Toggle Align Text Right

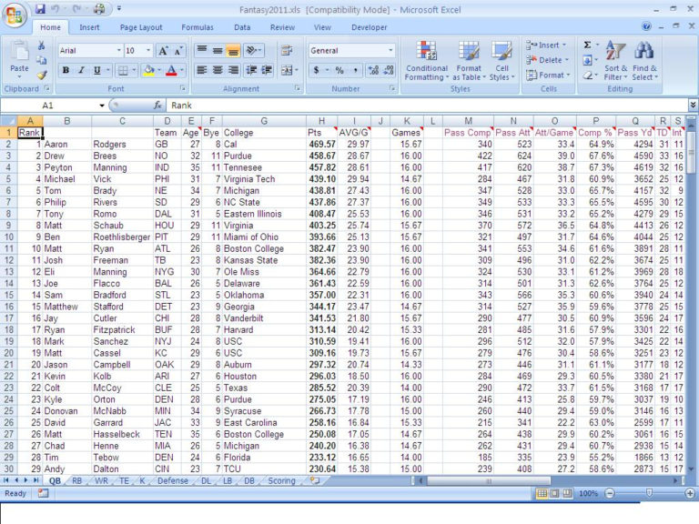tap(233, 70)
